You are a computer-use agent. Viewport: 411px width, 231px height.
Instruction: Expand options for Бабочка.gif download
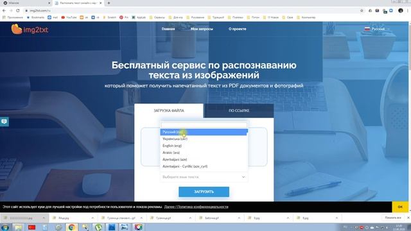click(239, 218)
